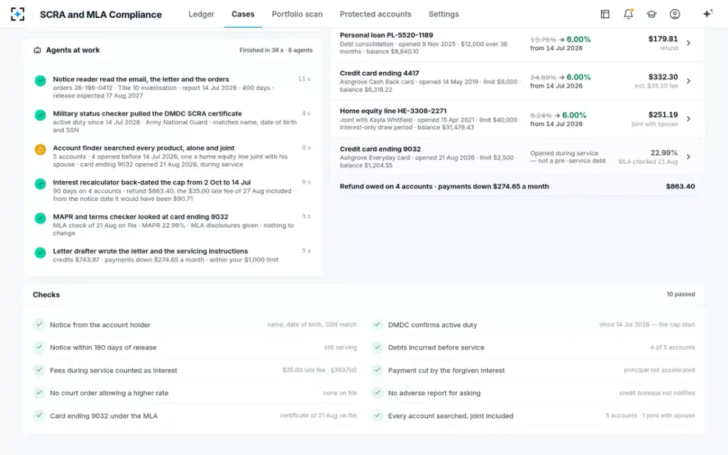Expand the Credit card ending 4417 chevron

pos(689,81)
